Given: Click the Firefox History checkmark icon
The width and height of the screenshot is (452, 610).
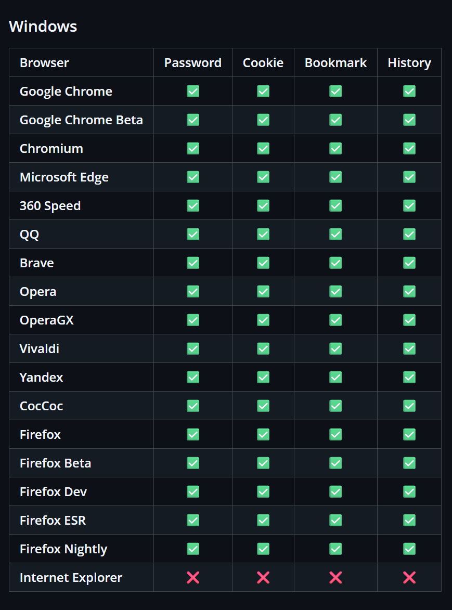Looking at the screenshot, I should click(409, 435).
